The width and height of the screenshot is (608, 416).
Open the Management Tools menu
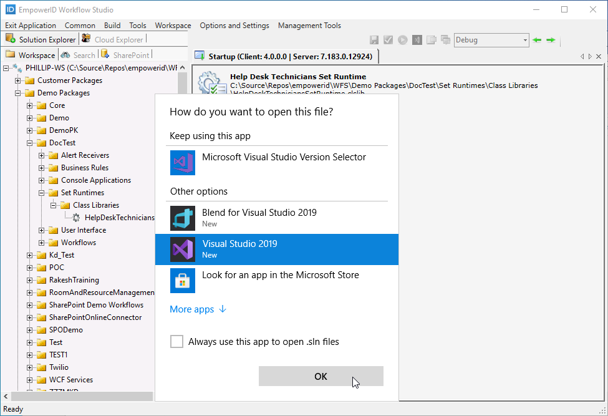[309, 26]
